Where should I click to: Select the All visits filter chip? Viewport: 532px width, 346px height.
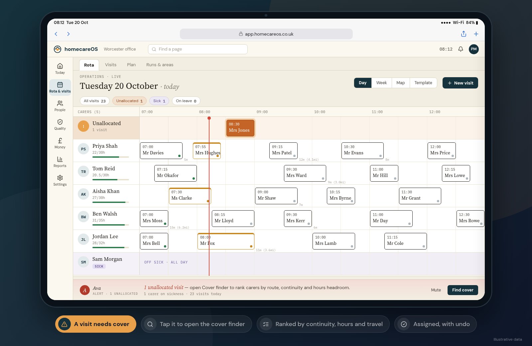pyautogui.click(x=95, y=101)
